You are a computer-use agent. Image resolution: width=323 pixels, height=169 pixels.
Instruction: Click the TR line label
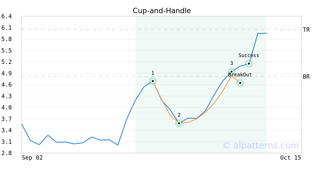tap(306, 30)
